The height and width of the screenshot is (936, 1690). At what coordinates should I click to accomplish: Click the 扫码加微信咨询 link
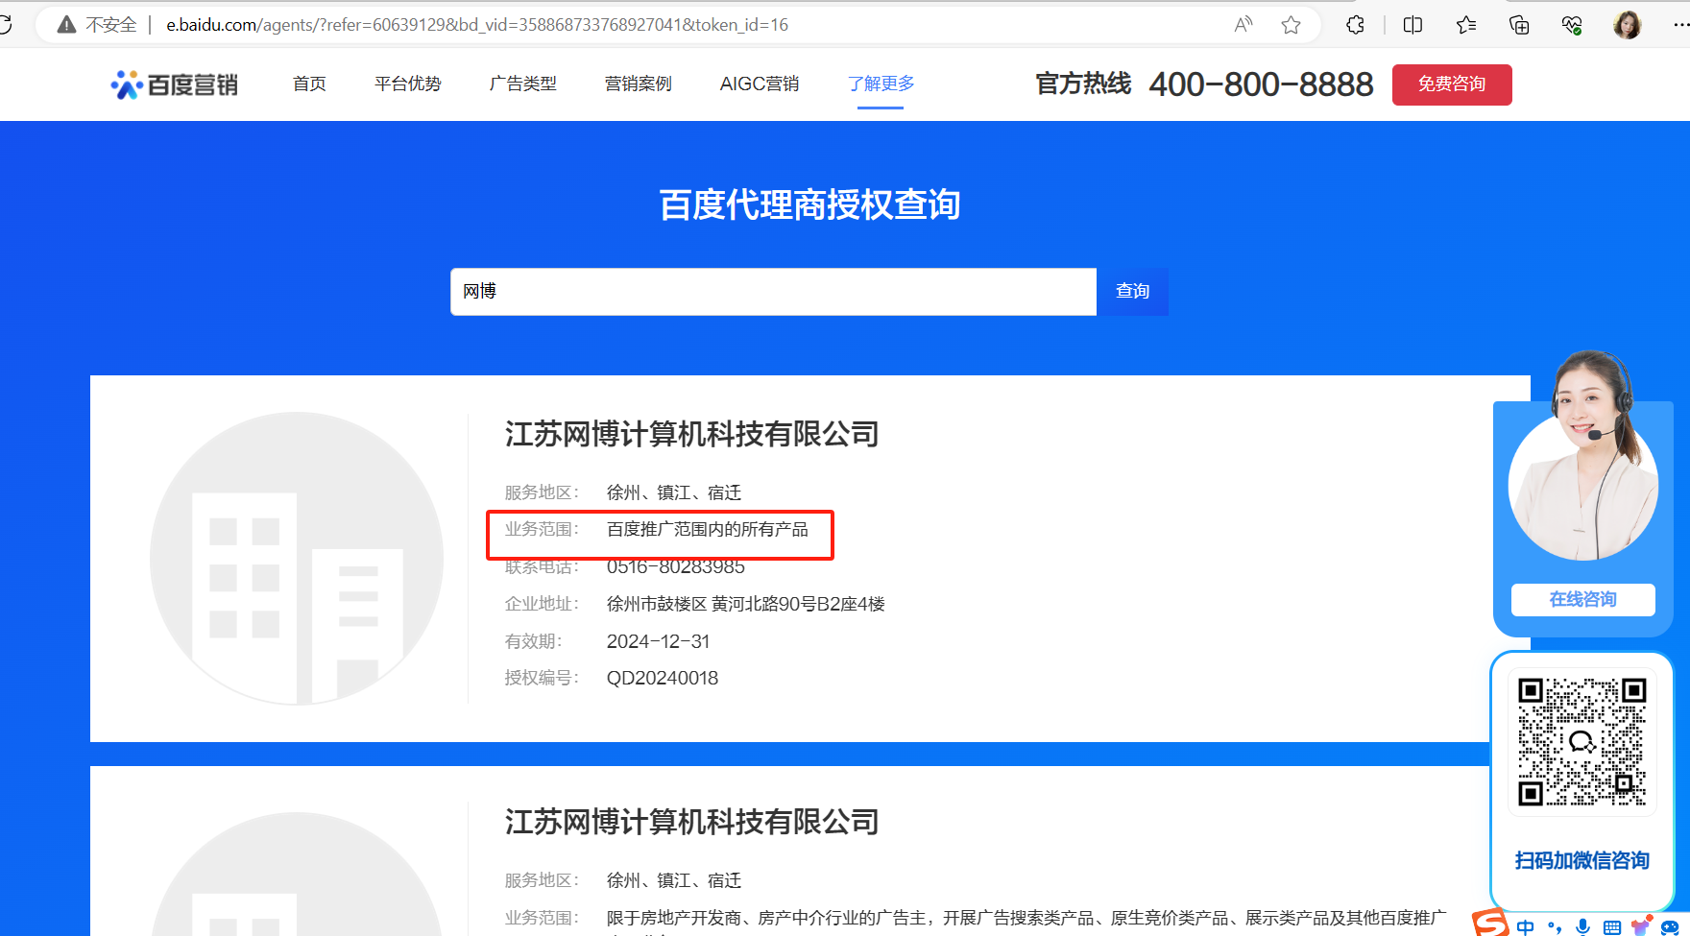(1582, 860)
